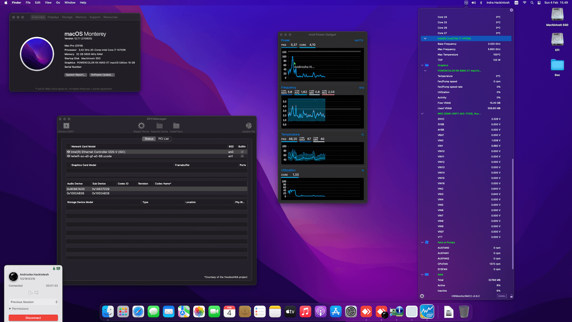This screenshot has width=572, height=322.
Task: Open DPCIManager from the Dock
Action: pyautogui.click(x=397, y=311)
